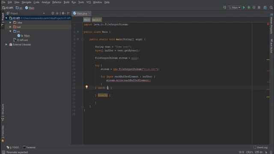Open the Favorites star tool window

(3, 134)
